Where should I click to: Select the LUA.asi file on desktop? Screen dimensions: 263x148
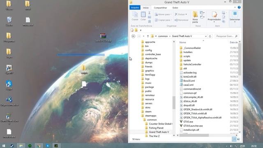coord(84,86)
